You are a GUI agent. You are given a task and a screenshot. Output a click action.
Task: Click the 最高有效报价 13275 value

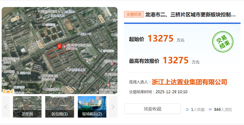click(x=175, y=60)
